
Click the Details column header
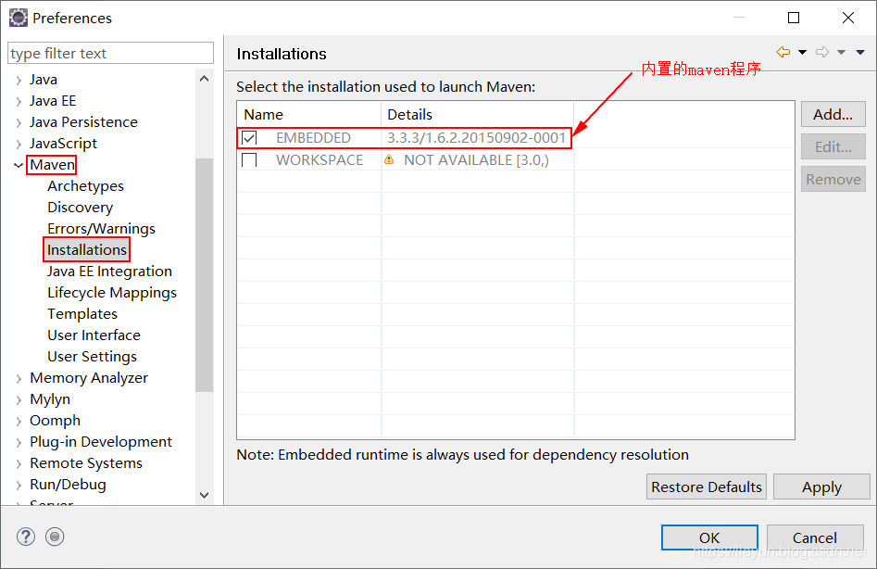(478, 114)
